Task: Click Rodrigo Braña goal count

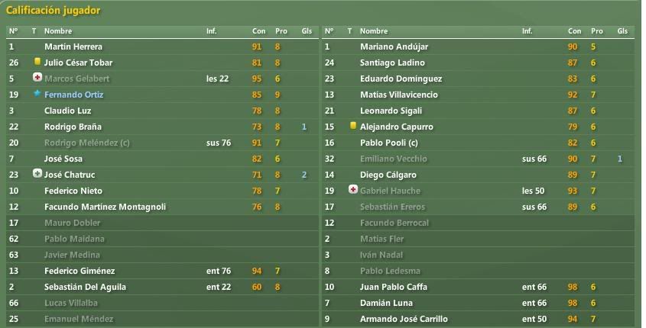Action: (304, 127)
